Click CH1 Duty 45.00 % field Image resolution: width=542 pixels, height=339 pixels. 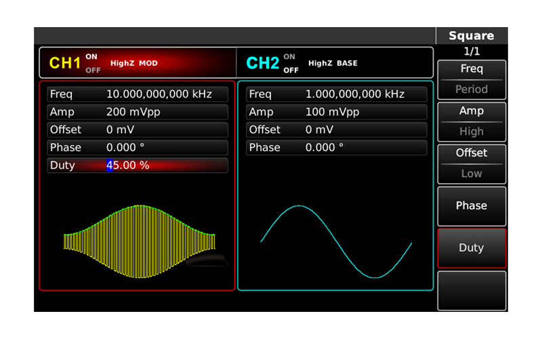click(138, 165)
